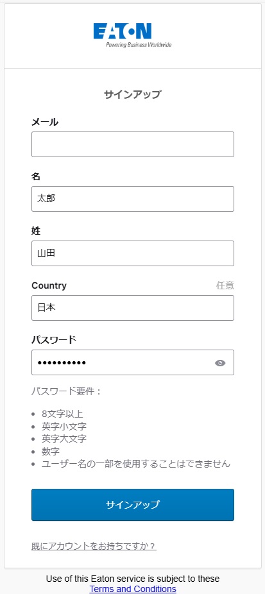Click the 姓 field containing 山田
Viewport: 265px width, 594px height.
point(133,253)
